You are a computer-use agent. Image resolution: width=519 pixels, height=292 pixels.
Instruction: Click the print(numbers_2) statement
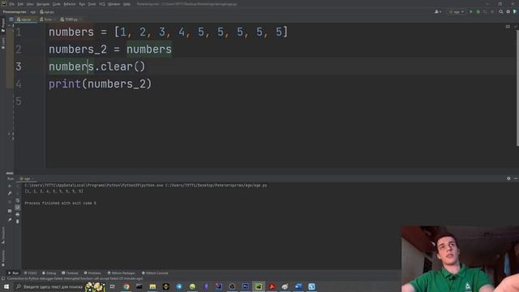[100, 84]
